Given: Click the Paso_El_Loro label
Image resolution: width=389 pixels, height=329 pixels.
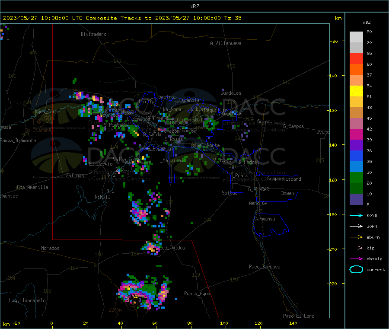Looking at the screenshot, I should (299, 316).
